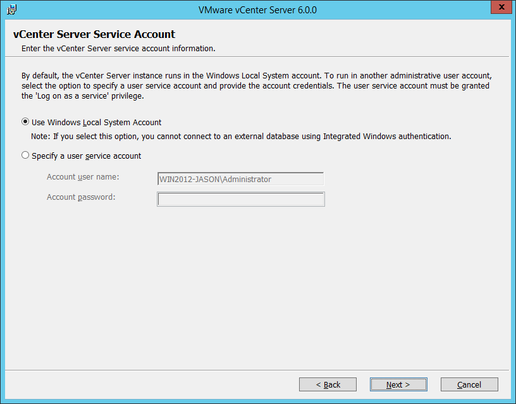Proceed with the Next button
The image size is (516, 404).
click(x=398, y=384)
